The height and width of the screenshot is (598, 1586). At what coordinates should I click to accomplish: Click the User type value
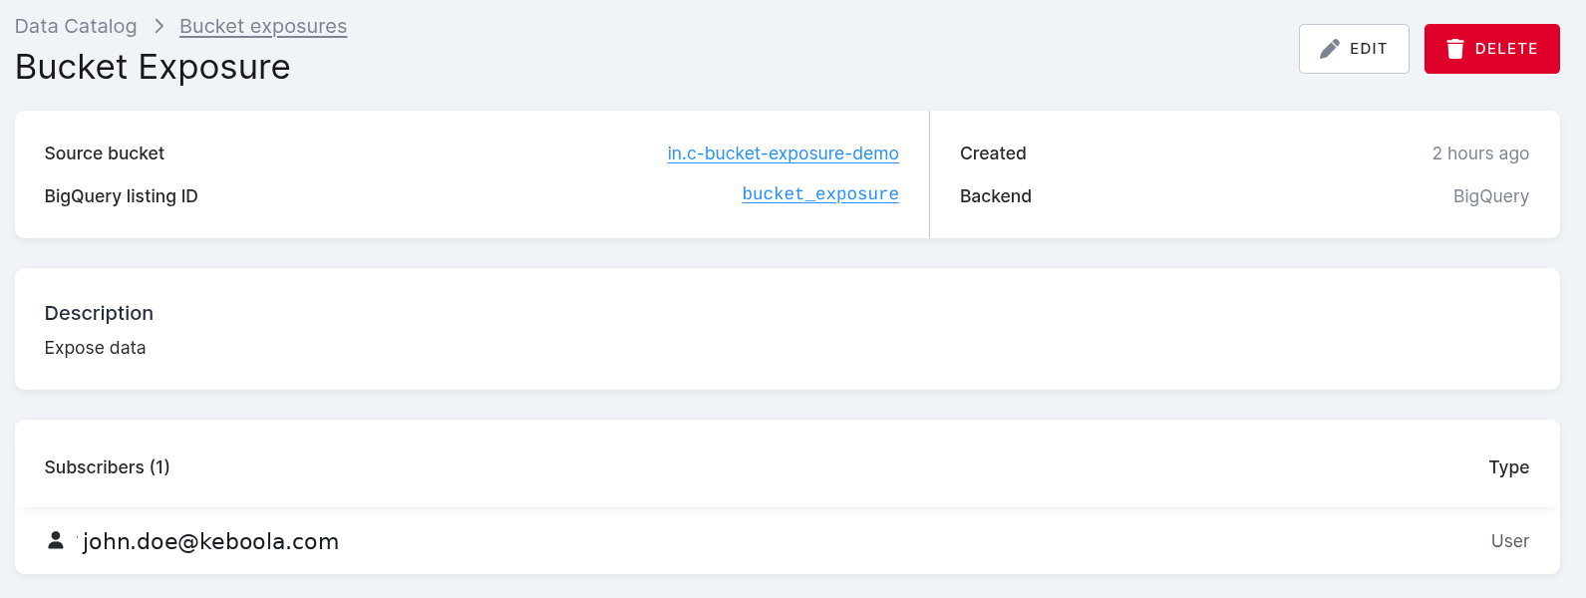pos(1509,541)
